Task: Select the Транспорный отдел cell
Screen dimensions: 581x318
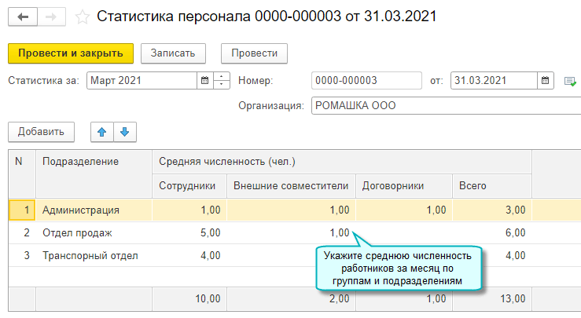Action: click(90, 255)
